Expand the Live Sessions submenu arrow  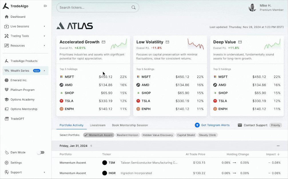coord(44,27)
